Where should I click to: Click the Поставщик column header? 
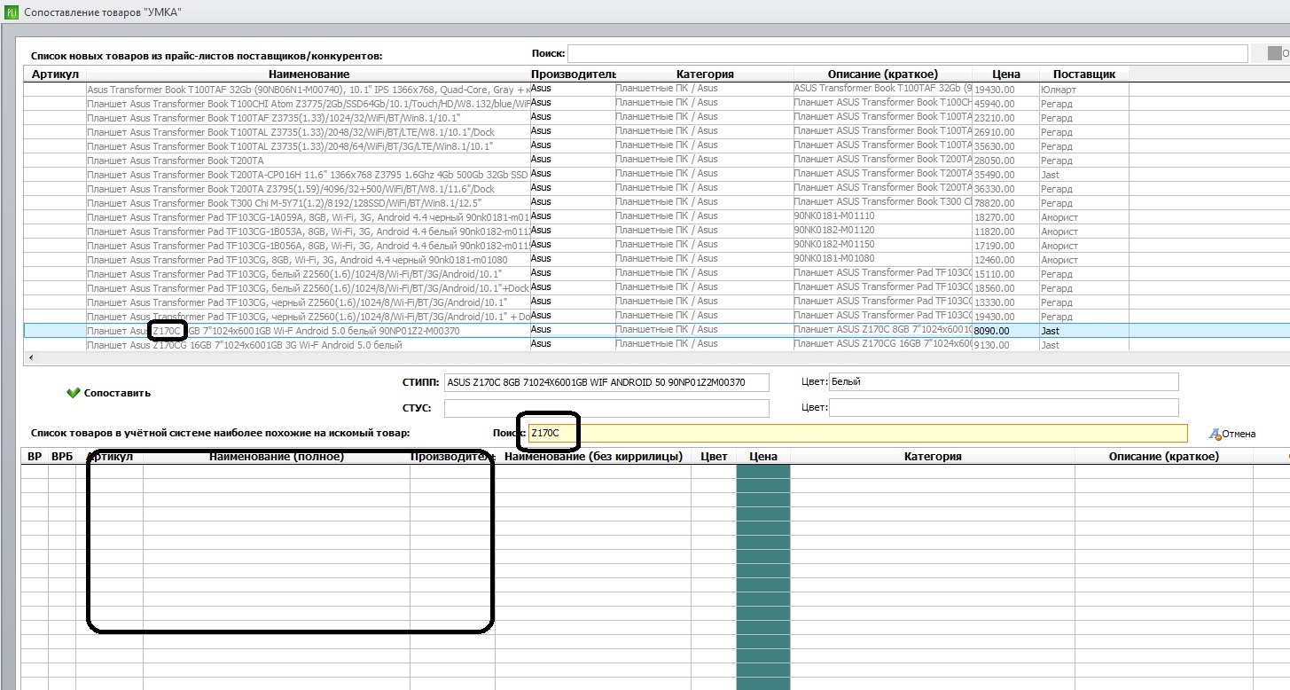(1083, 74)
